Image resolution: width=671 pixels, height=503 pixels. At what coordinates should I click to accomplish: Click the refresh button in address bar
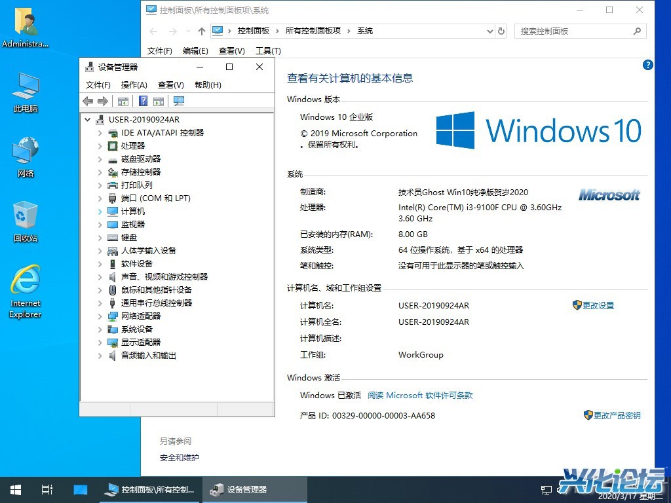coord(501,31)
